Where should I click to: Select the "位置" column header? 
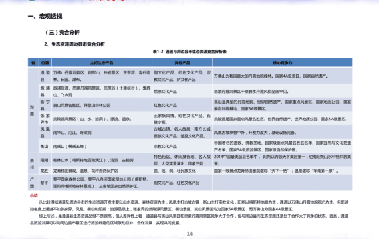click(45, 63)
